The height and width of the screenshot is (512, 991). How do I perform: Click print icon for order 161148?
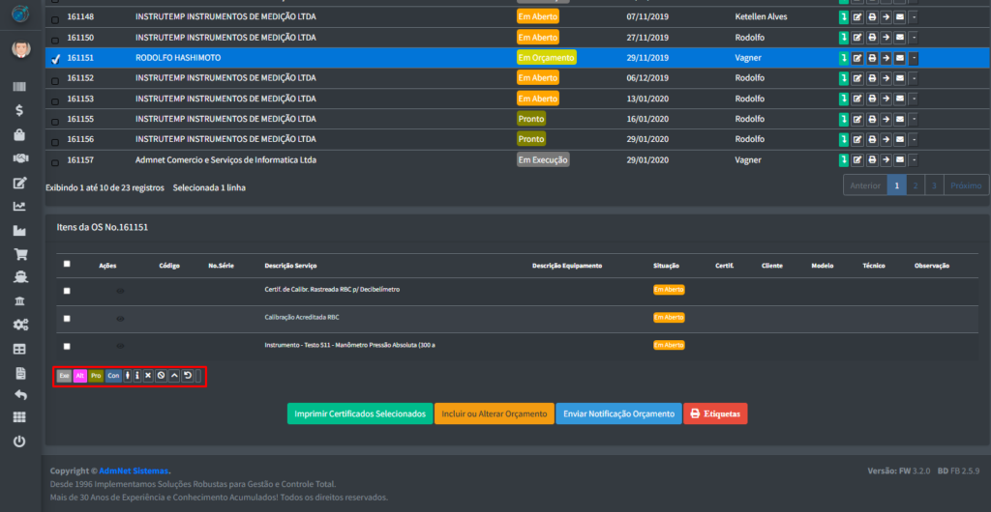point(872,17)
